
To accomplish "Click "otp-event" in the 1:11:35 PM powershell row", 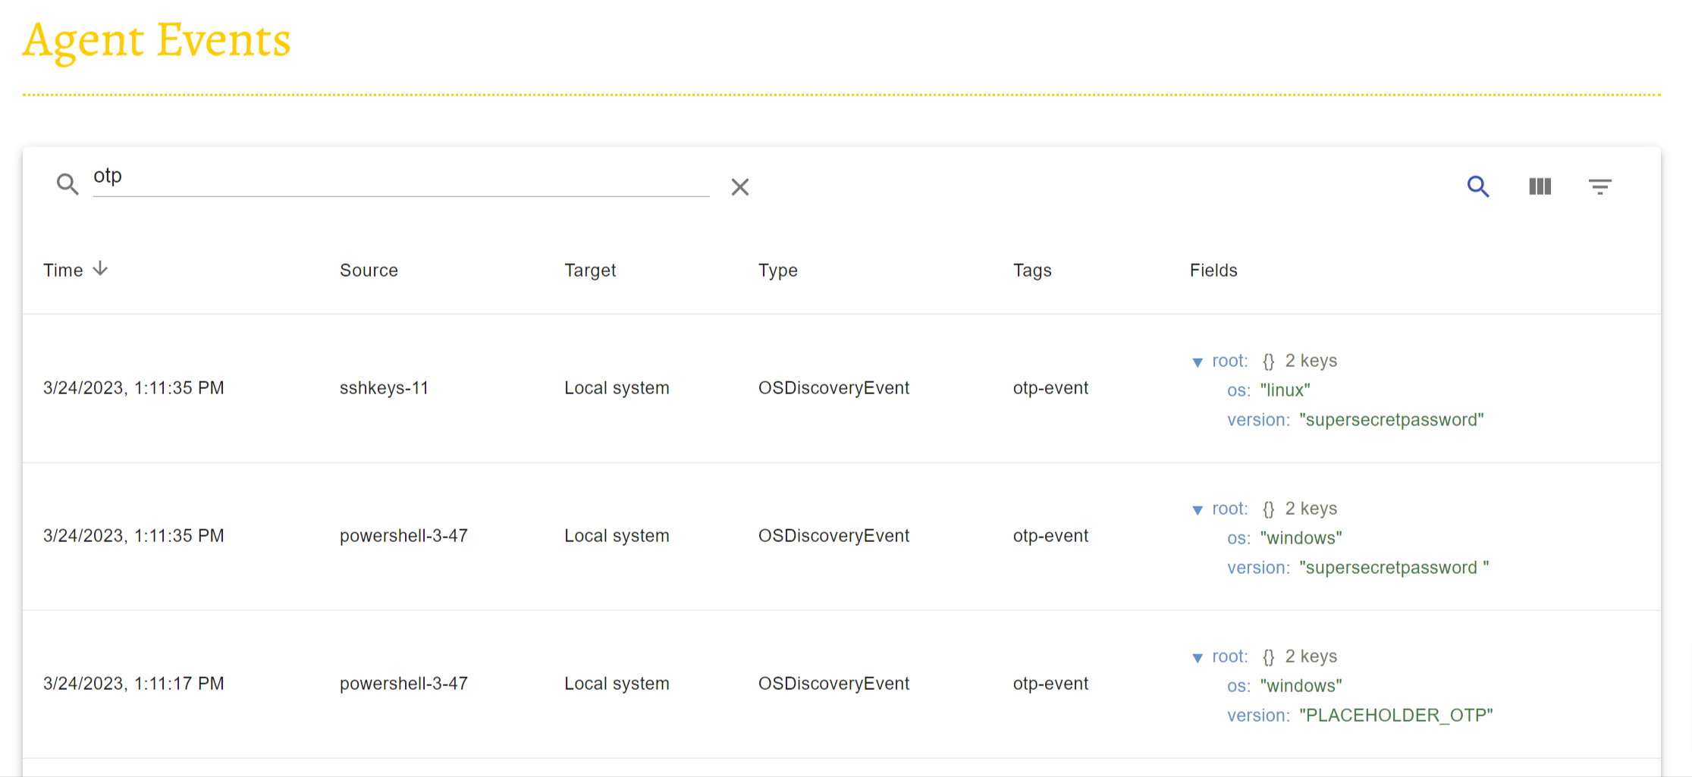I will click(x=1050, y=536).
